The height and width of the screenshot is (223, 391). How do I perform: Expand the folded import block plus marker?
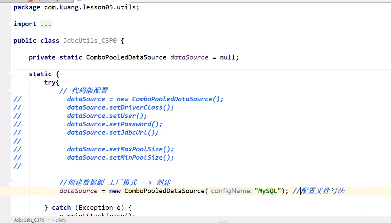(11, 24)
